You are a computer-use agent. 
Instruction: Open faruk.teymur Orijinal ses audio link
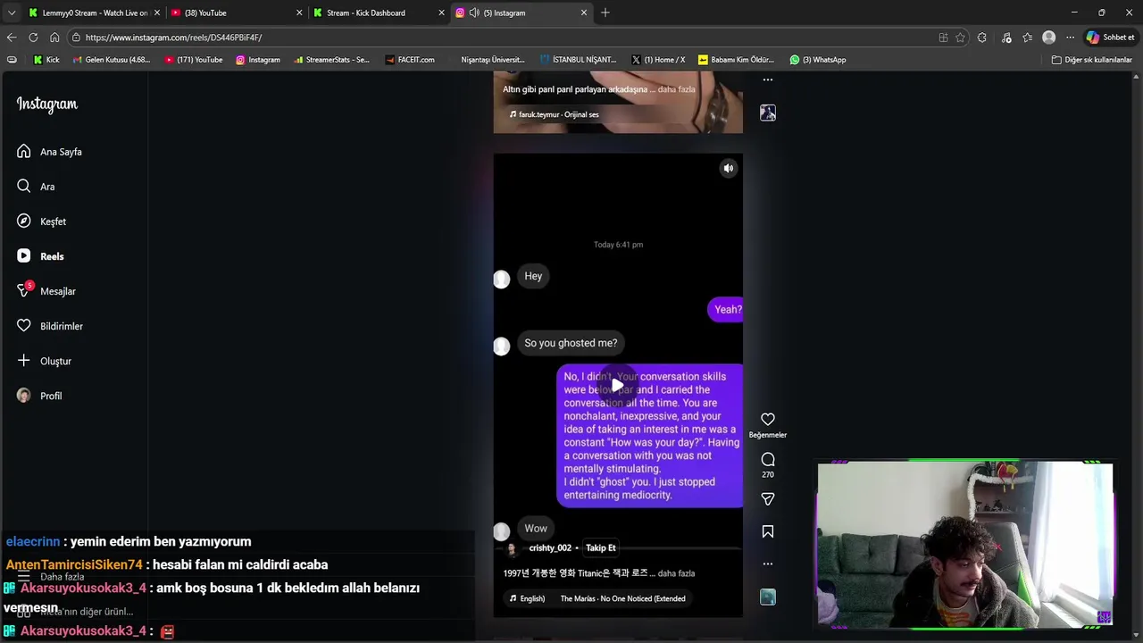pos(554,114)
